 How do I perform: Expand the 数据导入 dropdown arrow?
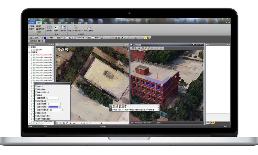pyautogui.click(x=57, y=32)
